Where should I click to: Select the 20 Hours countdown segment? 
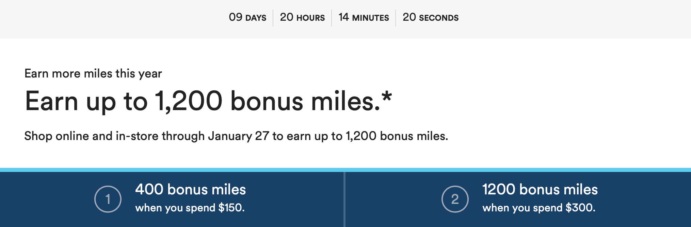[302, 17]
